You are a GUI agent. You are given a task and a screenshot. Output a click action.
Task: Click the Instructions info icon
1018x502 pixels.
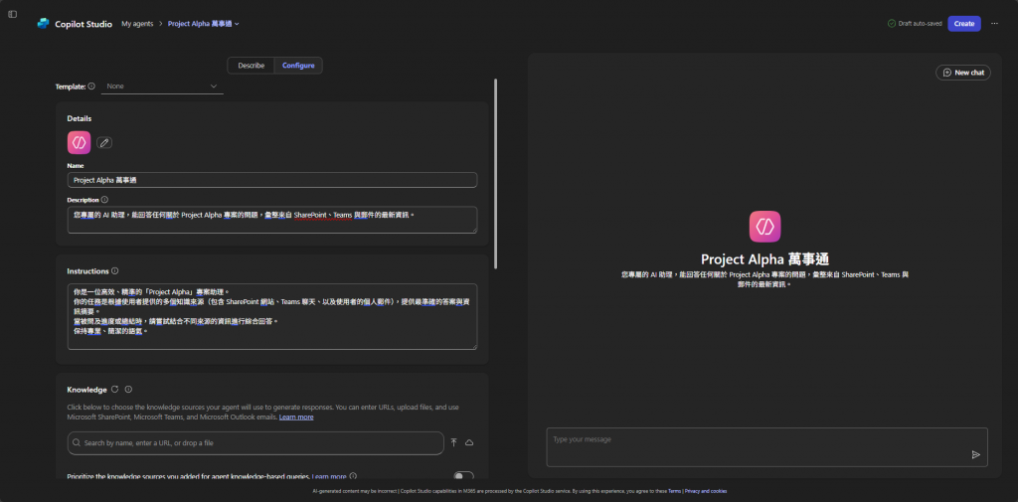pyautogui.click(x=115, y=270)
